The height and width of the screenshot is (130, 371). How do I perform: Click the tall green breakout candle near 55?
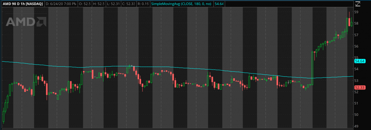point(312,68)
